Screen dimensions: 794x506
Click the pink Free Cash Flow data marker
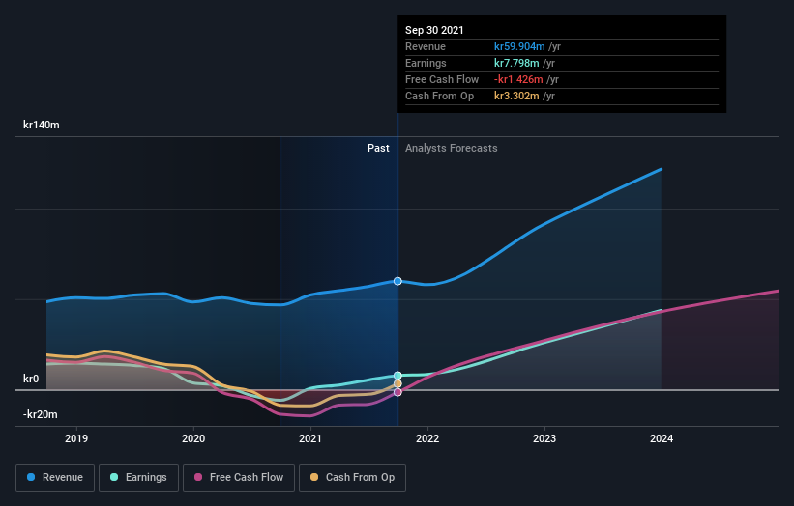click(397, 392)
